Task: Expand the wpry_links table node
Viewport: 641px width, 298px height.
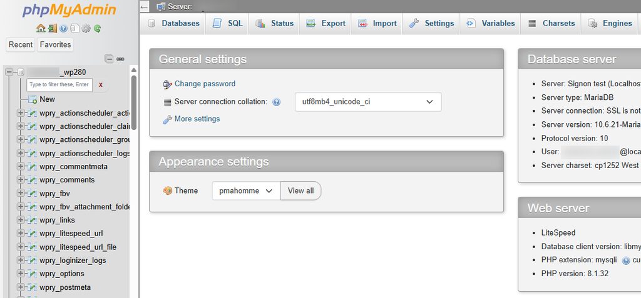Action: coord(21,220)
